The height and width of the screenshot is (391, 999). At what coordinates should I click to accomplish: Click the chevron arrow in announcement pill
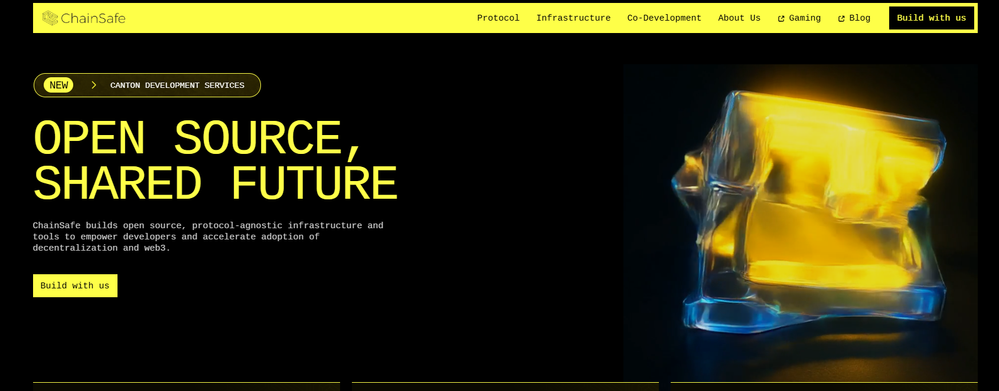click(x=93, y=85)
